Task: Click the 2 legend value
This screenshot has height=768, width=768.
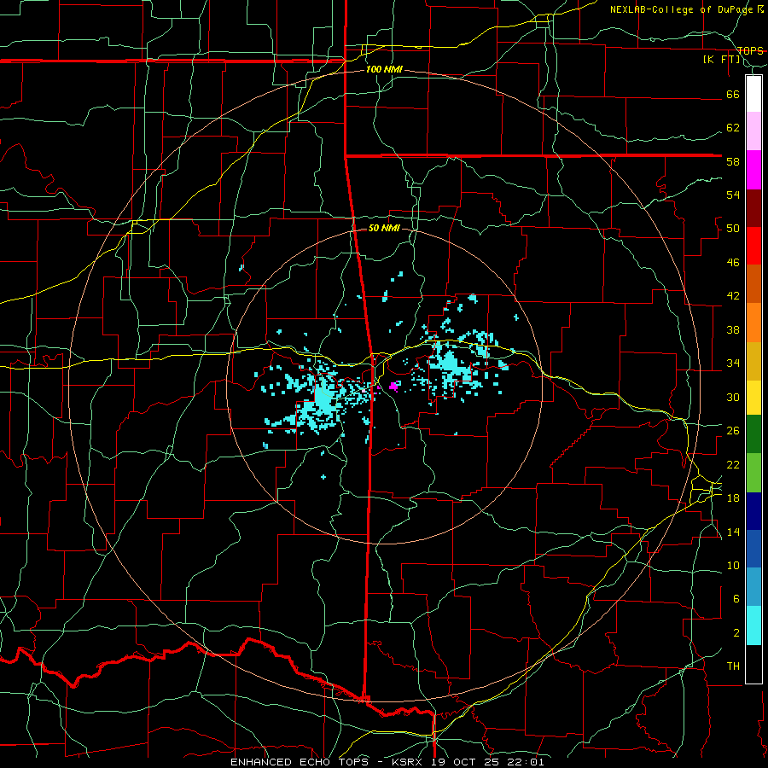Action: (x=736, y=633)
